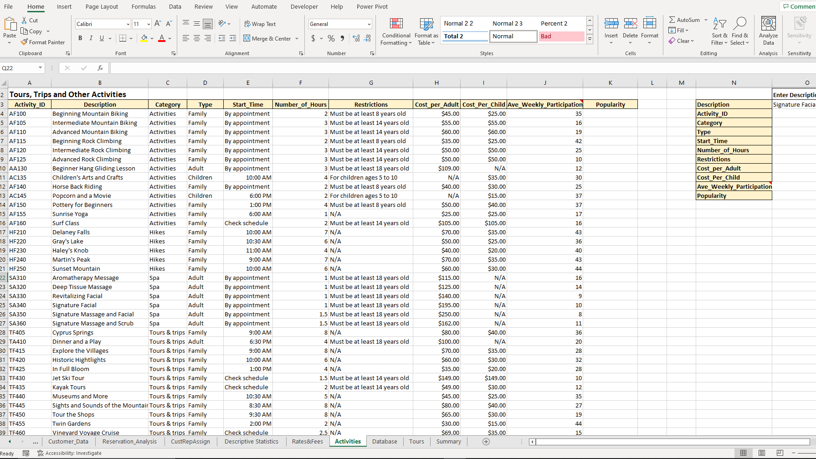Decrease the cell indent
Image resolution: width=816 pixels, height=459 pixels.
pos(222,38)
